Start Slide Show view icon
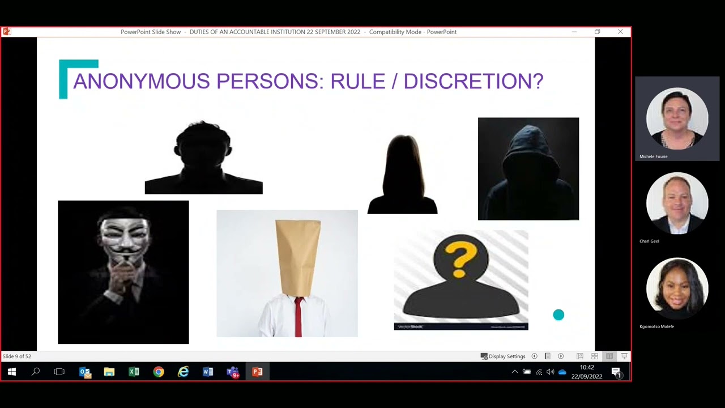This screenshot has height=408, width=725. coord(624,356)
